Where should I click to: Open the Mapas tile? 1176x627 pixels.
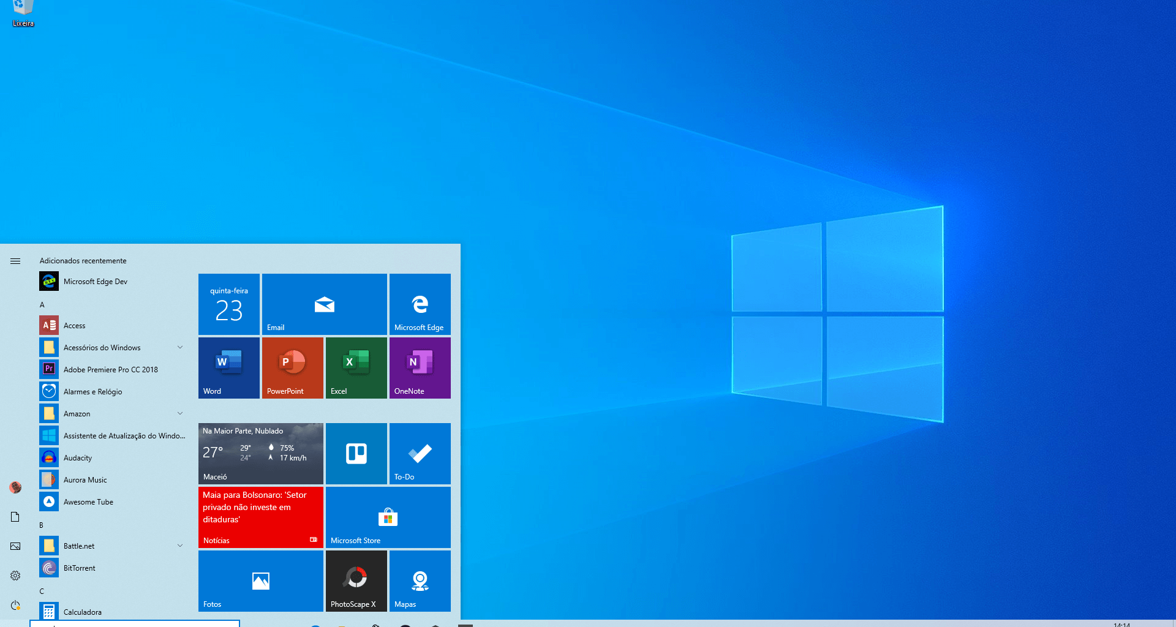click(420, 580)
